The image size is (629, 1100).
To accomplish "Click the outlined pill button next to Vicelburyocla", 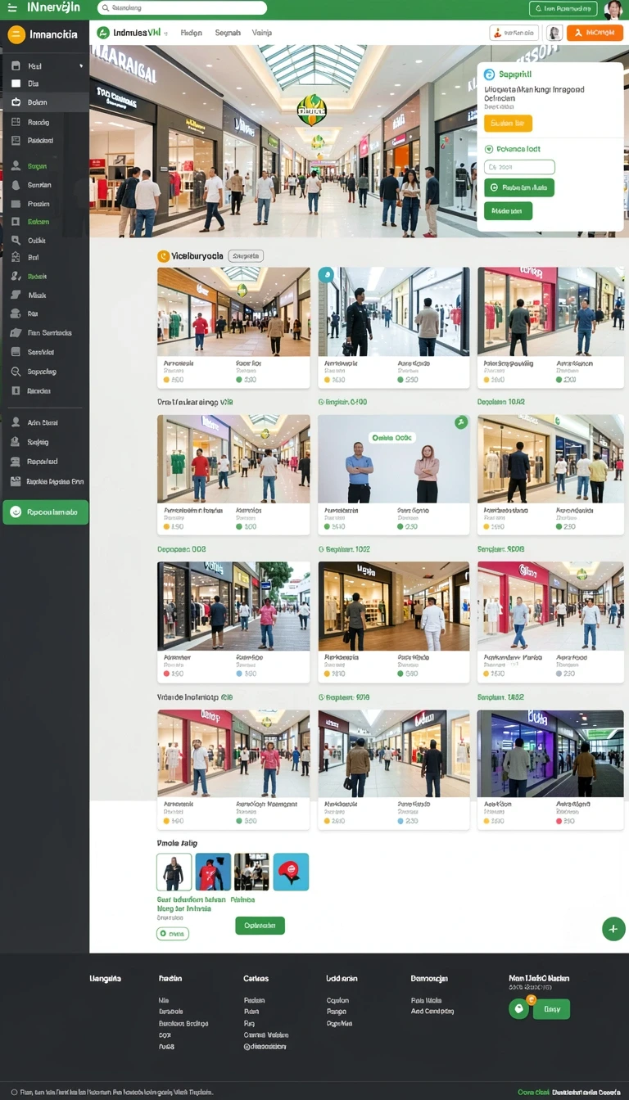I will [246, 256].
